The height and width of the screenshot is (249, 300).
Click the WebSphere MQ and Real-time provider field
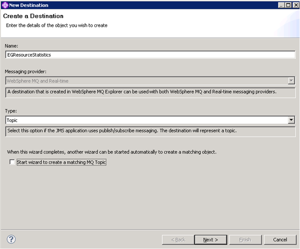pyautogui.click(x=150, y=81)
